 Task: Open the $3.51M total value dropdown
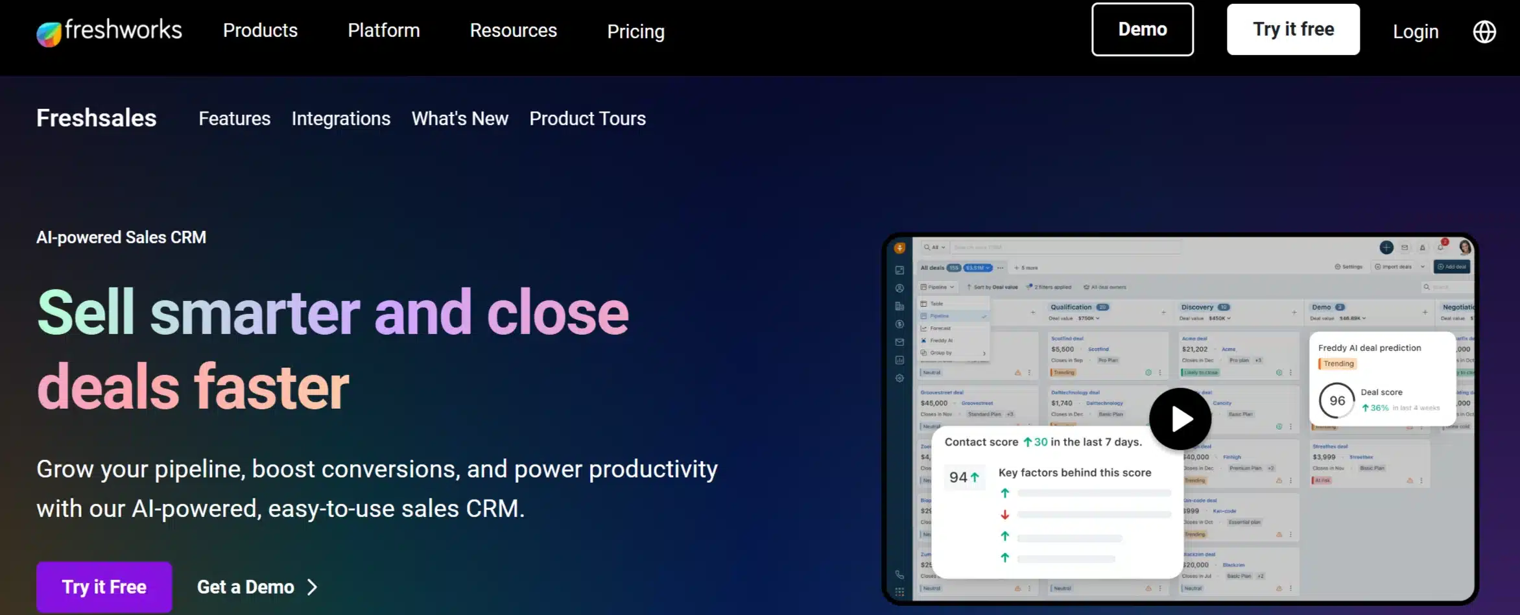pos(978,267)
